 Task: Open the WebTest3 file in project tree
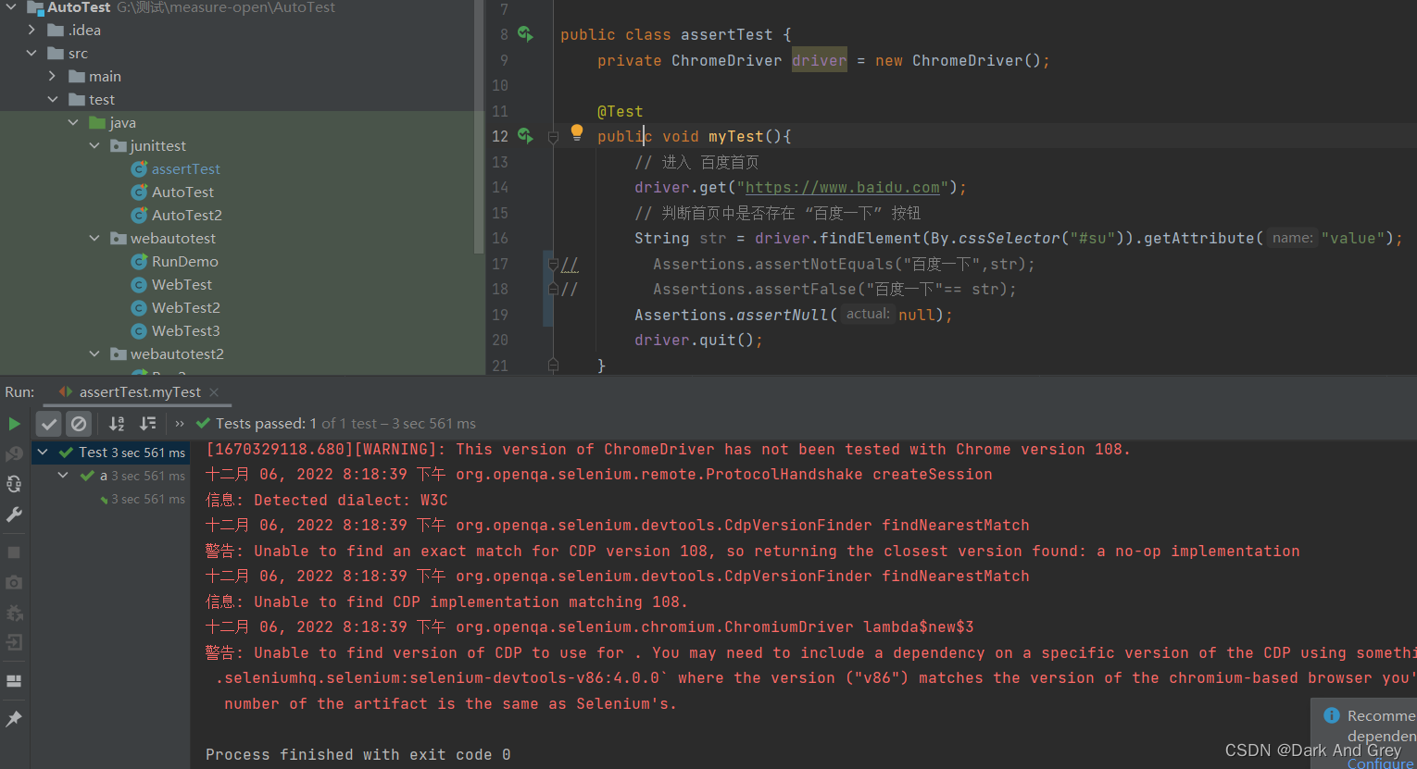point(186,330)
